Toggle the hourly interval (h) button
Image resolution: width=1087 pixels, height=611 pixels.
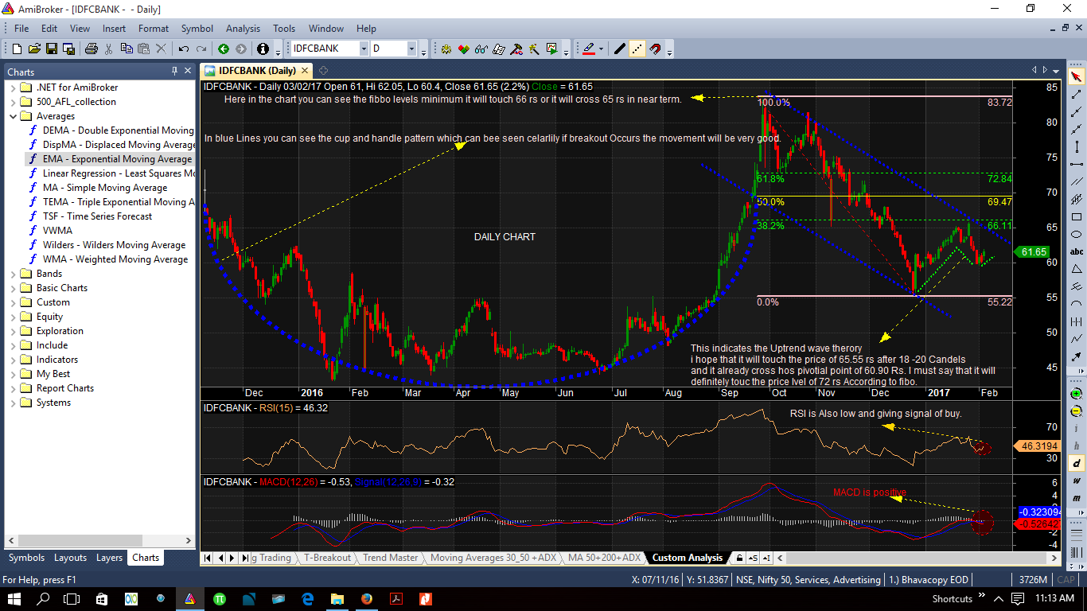tap(1077, 446)
